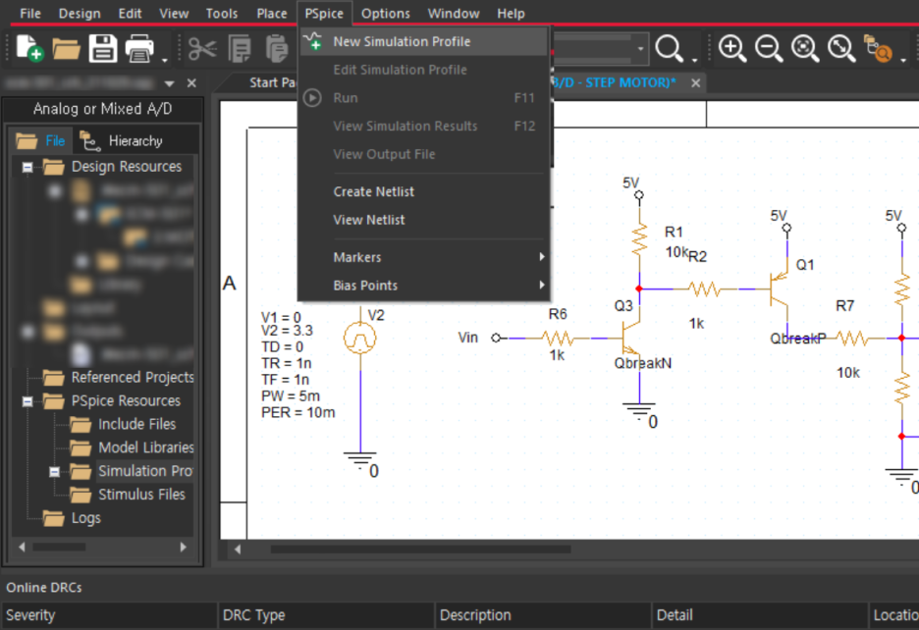Click the Zoom to Area icon
This screenshot has width=919, height=630.
coord(805,49)
